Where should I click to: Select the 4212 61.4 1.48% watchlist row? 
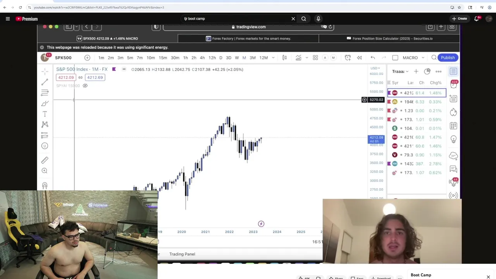click(x=417, y=93)
